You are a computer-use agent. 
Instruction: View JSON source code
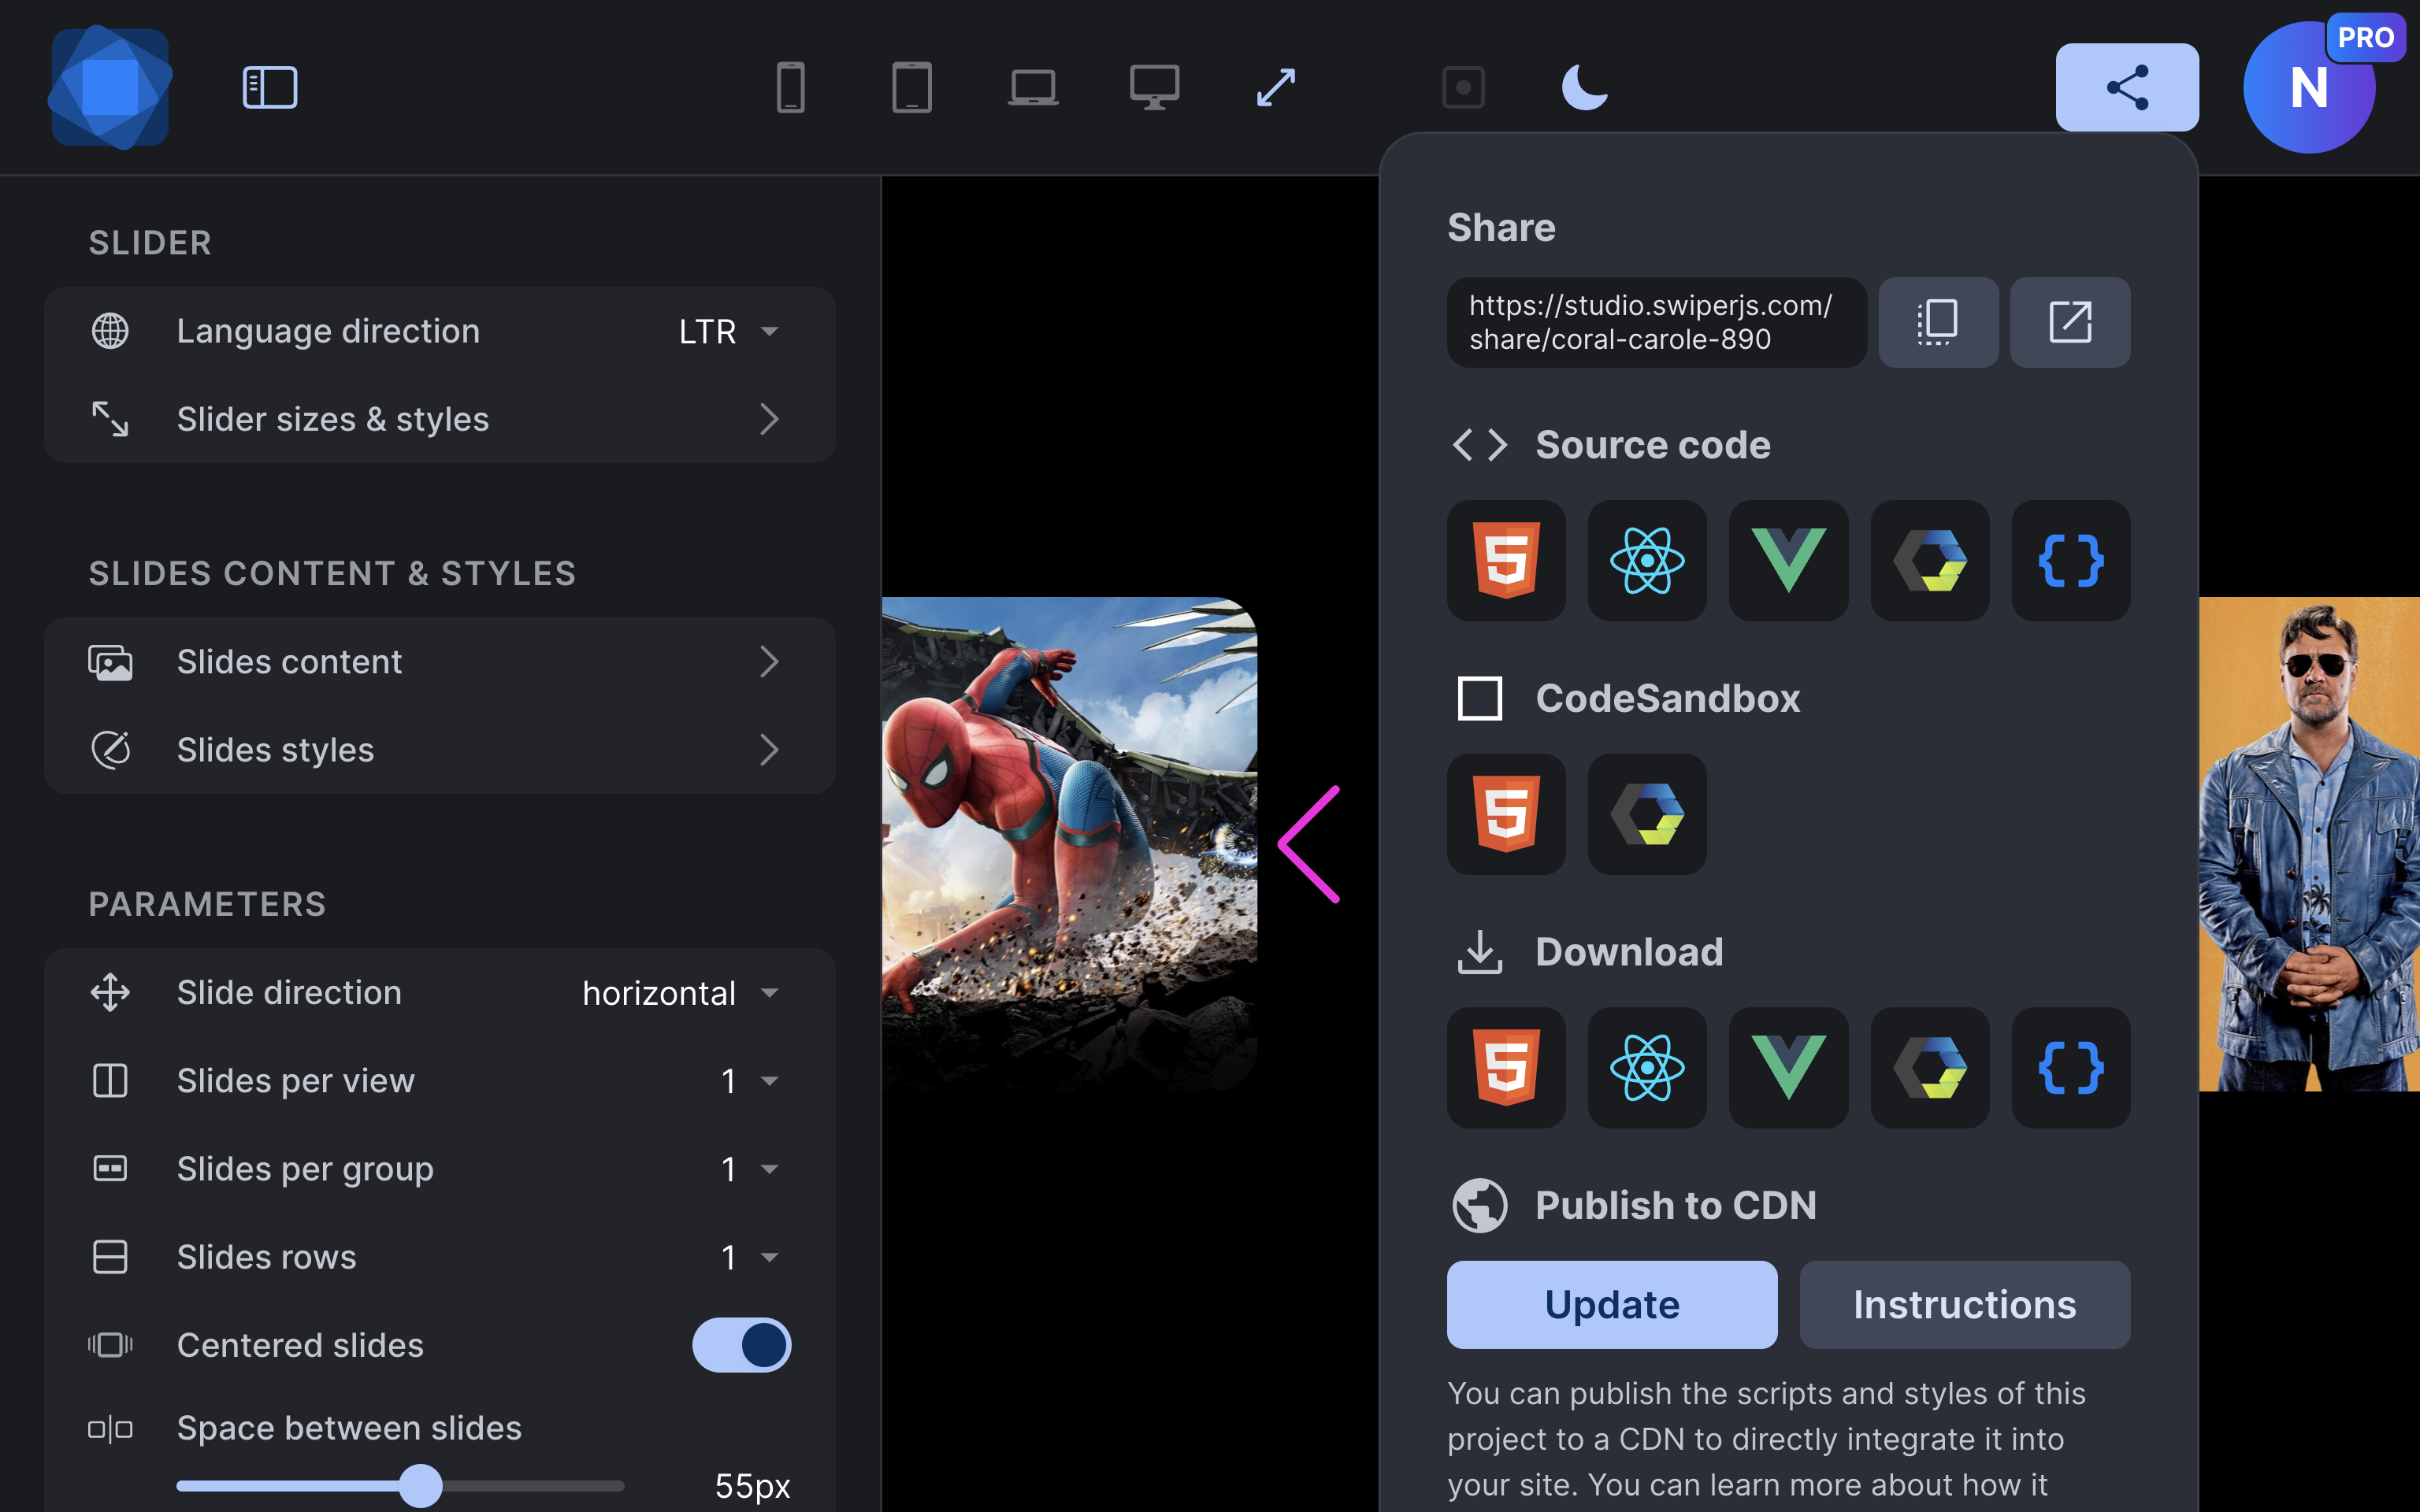coord(2071,560)
